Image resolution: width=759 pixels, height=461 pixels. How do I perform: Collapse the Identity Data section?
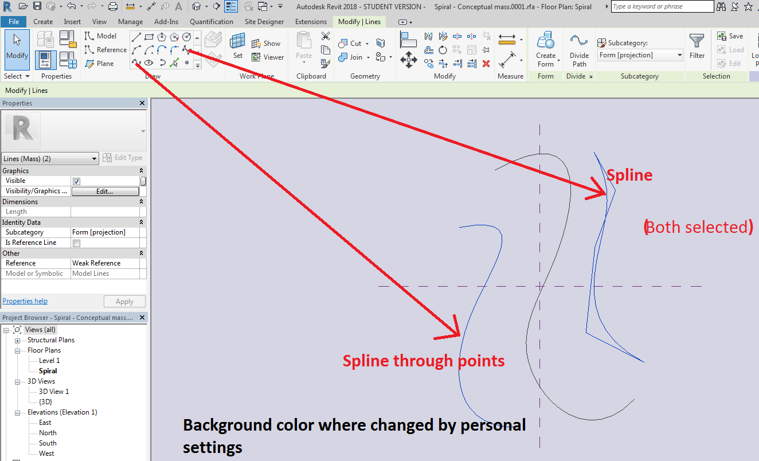click(x=141, y=222)
